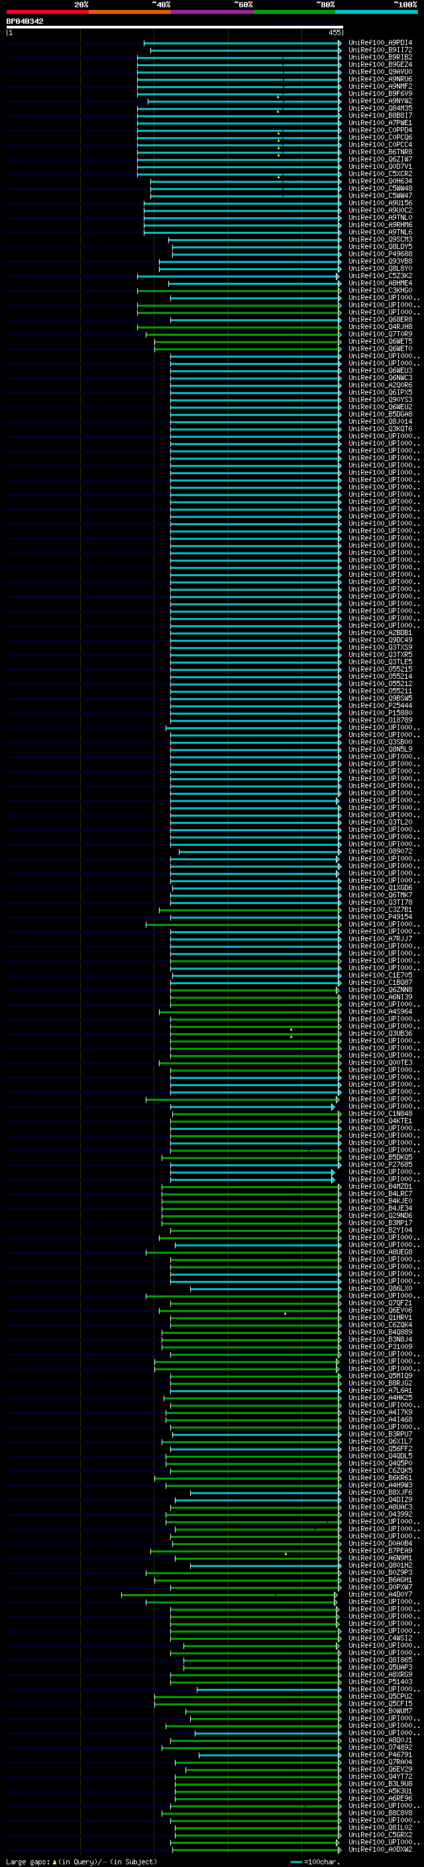Click UniRef100_Q90YS3 identifier

pyautogui.click(x=380, y=399)
